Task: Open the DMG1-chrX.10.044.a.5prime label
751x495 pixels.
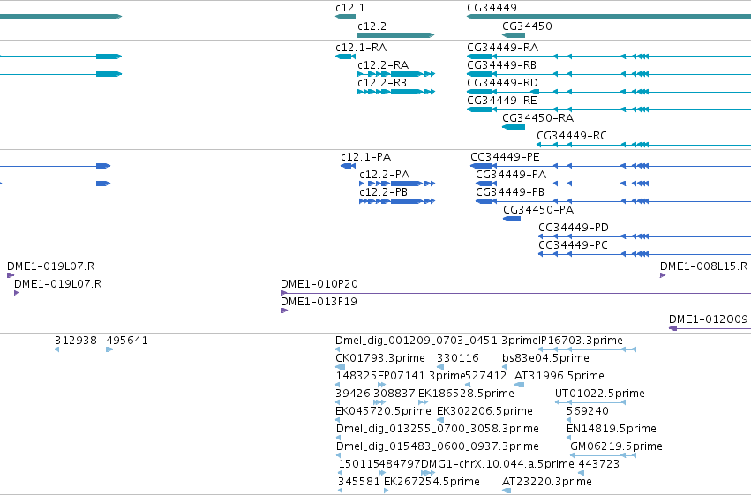Action: click(x=498, y=465)
